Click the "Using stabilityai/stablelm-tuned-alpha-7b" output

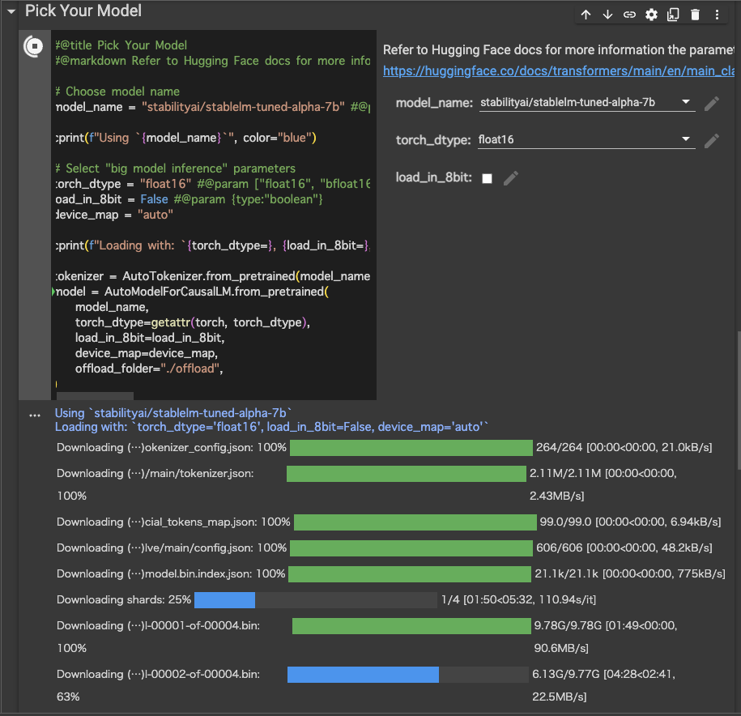coord(173,413)
